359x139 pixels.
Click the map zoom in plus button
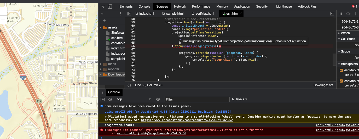[3, 11]
